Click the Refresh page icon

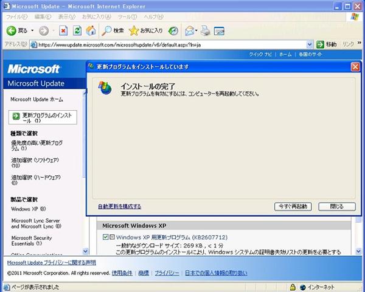[77, 31]
